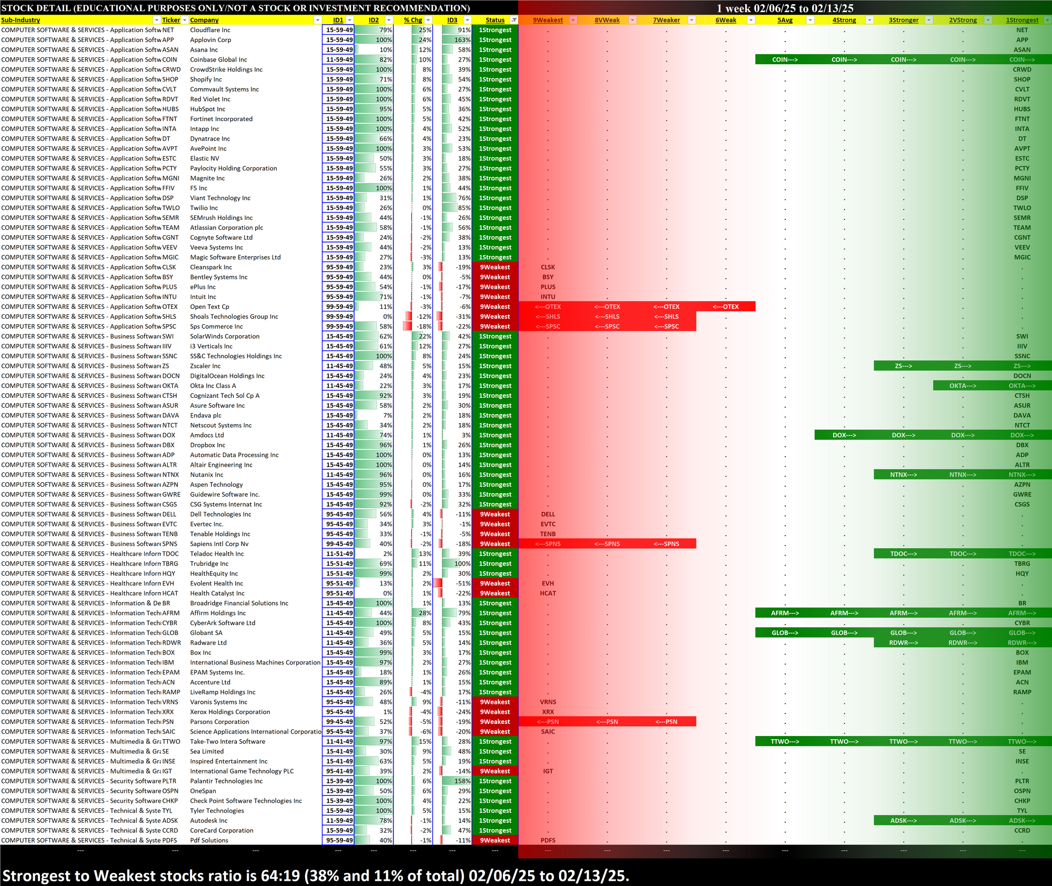
Task: Select the 3Stronger column header
Action: click(903, 20)
